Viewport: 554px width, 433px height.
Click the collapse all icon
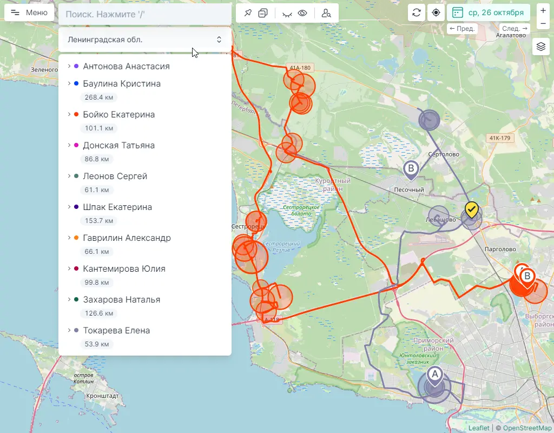coord(263,13)
